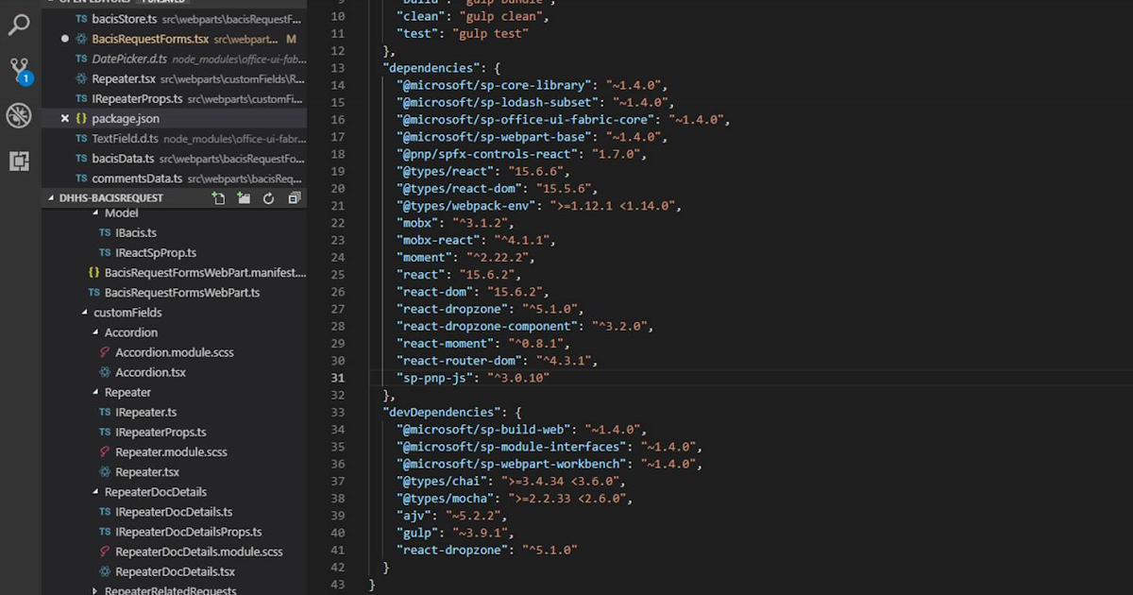This screenshot has width=1133, height=595.
Task: Open the Debug view icon
Action: pyautogui.click(x=19, y=115)
